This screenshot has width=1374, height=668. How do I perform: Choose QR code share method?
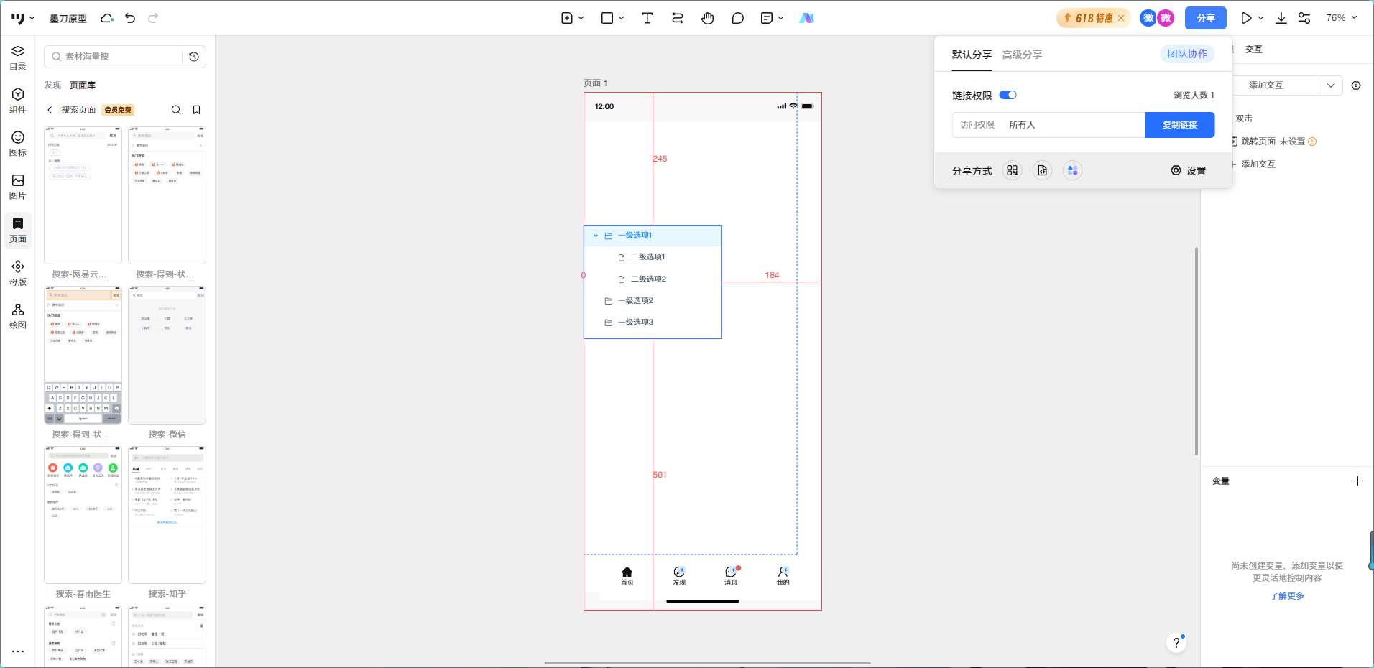1012,170
